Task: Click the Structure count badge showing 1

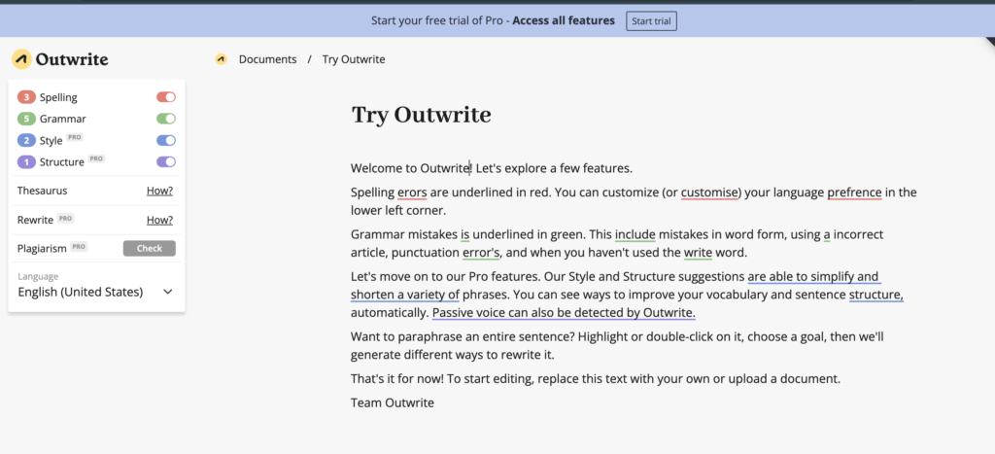Action: pyautogui.click(x=26, y=162)
